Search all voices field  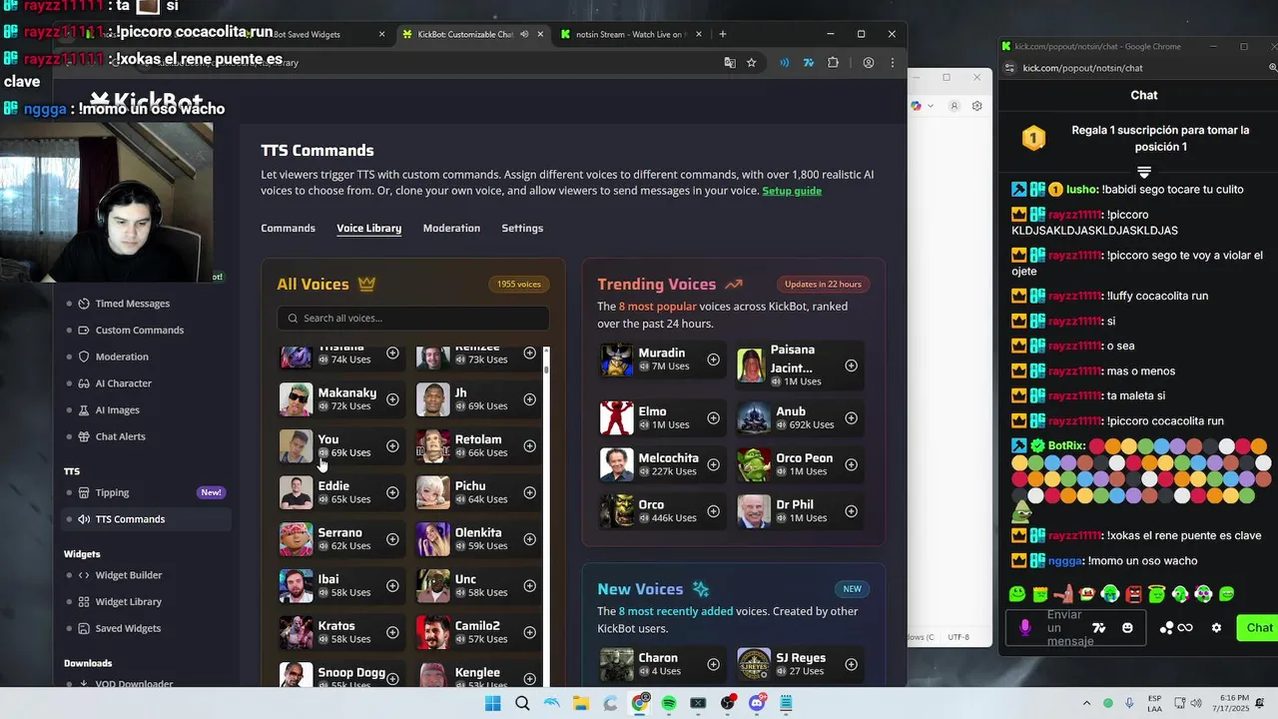(413, 318)
